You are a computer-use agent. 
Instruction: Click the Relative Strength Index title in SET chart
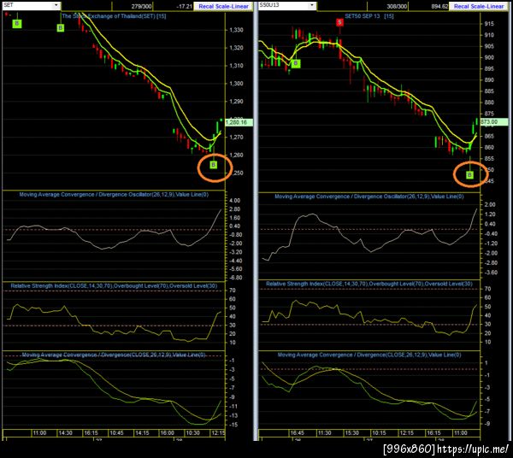[x=114, y=285]
